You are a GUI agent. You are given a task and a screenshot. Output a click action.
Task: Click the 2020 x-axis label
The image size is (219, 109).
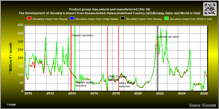point(138,93)
